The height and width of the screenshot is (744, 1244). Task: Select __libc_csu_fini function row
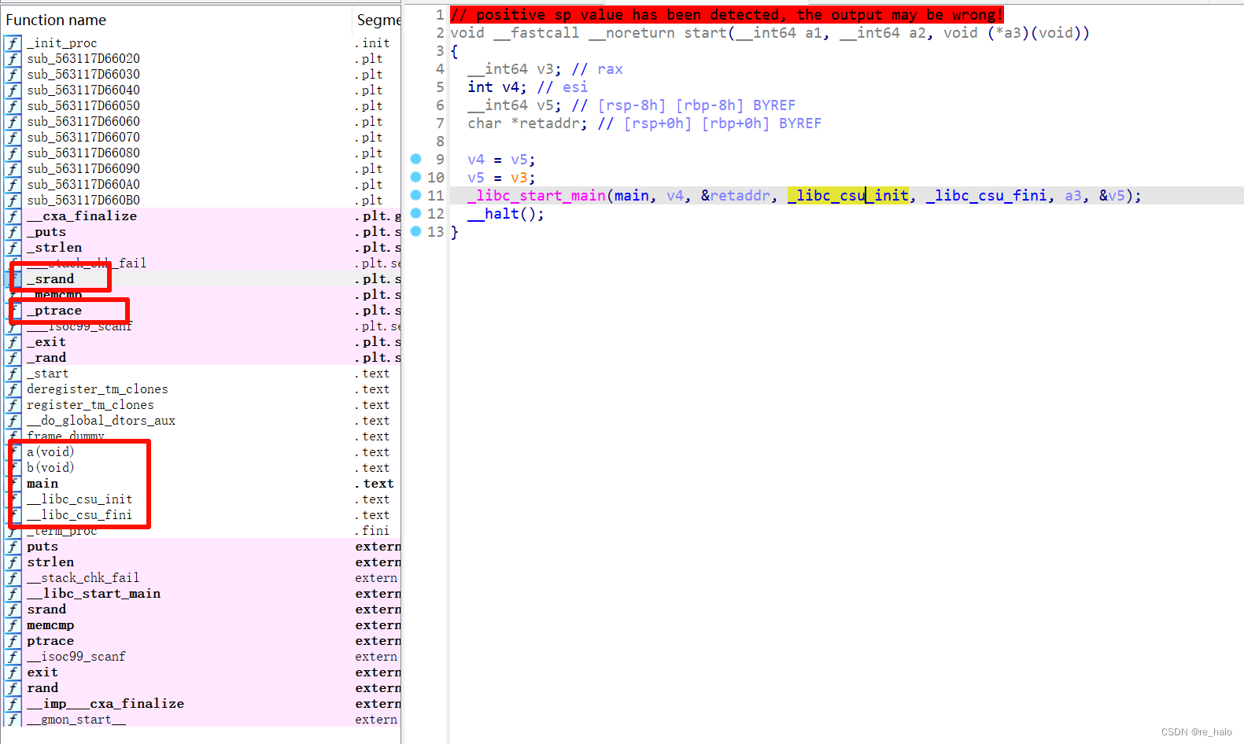point(201,515)
